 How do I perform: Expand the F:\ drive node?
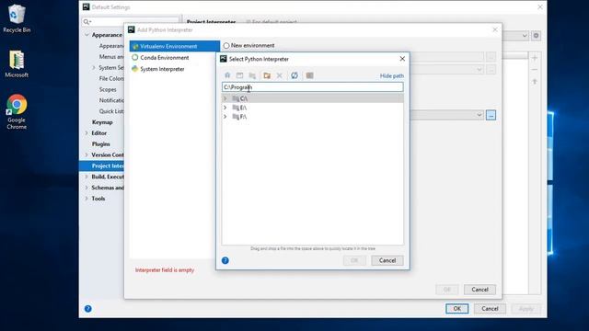[x=225, y=117]
